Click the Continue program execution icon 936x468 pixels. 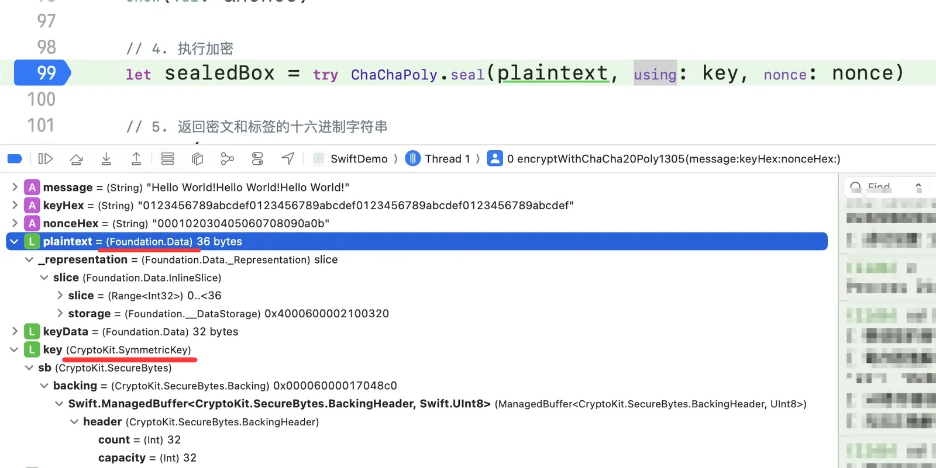pyautogui.click(x=46, y=159)
